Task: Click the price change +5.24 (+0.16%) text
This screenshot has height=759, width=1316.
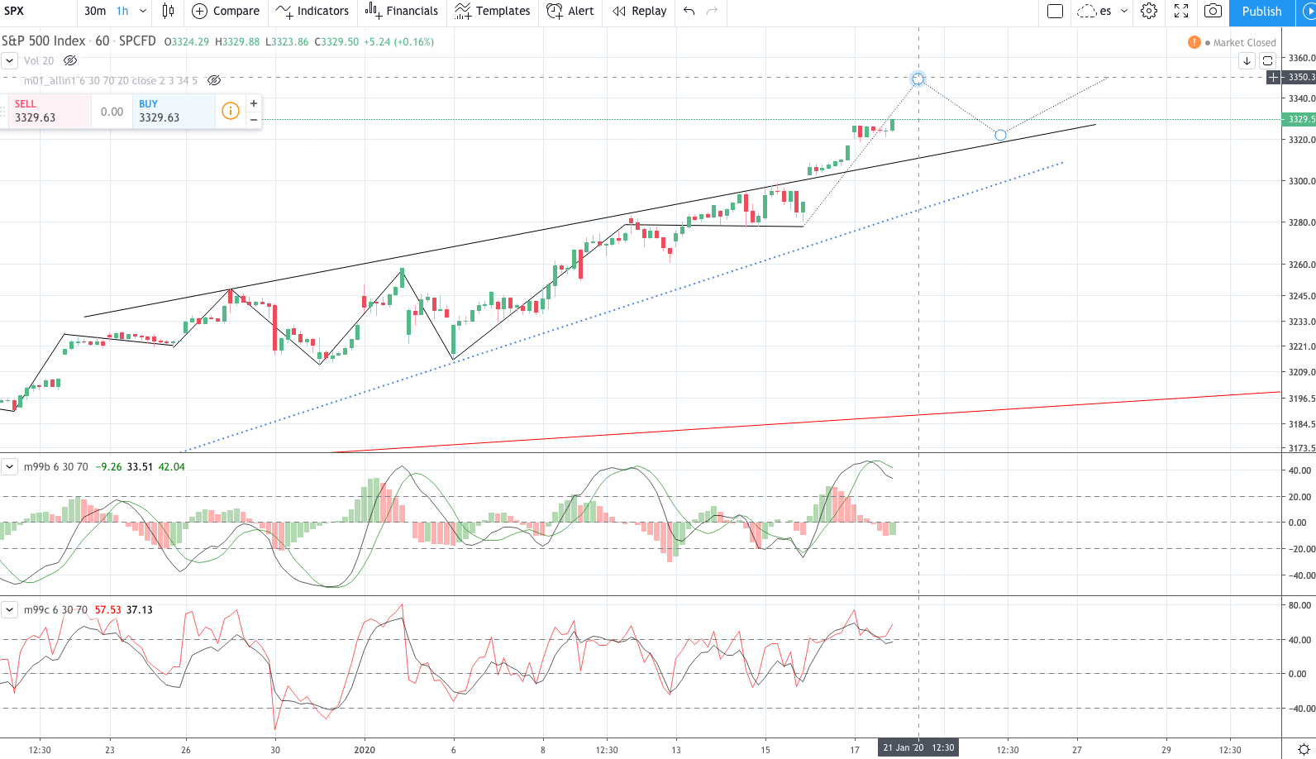Action: tap(399, 42)
